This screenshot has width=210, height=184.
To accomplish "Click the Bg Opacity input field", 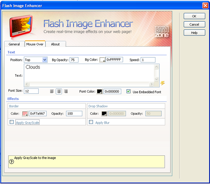I will [x=74, y=60].
